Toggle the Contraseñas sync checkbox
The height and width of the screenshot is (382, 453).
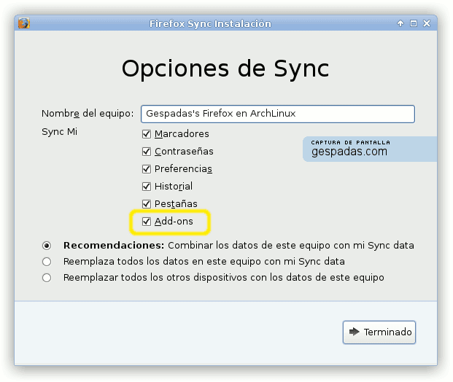pyautogui.click(x=147, y=152)
